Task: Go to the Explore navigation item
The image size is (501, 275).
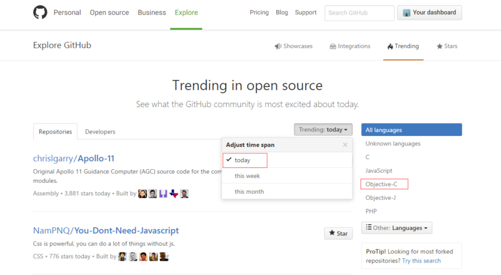Action: click(x=186, y=13)
